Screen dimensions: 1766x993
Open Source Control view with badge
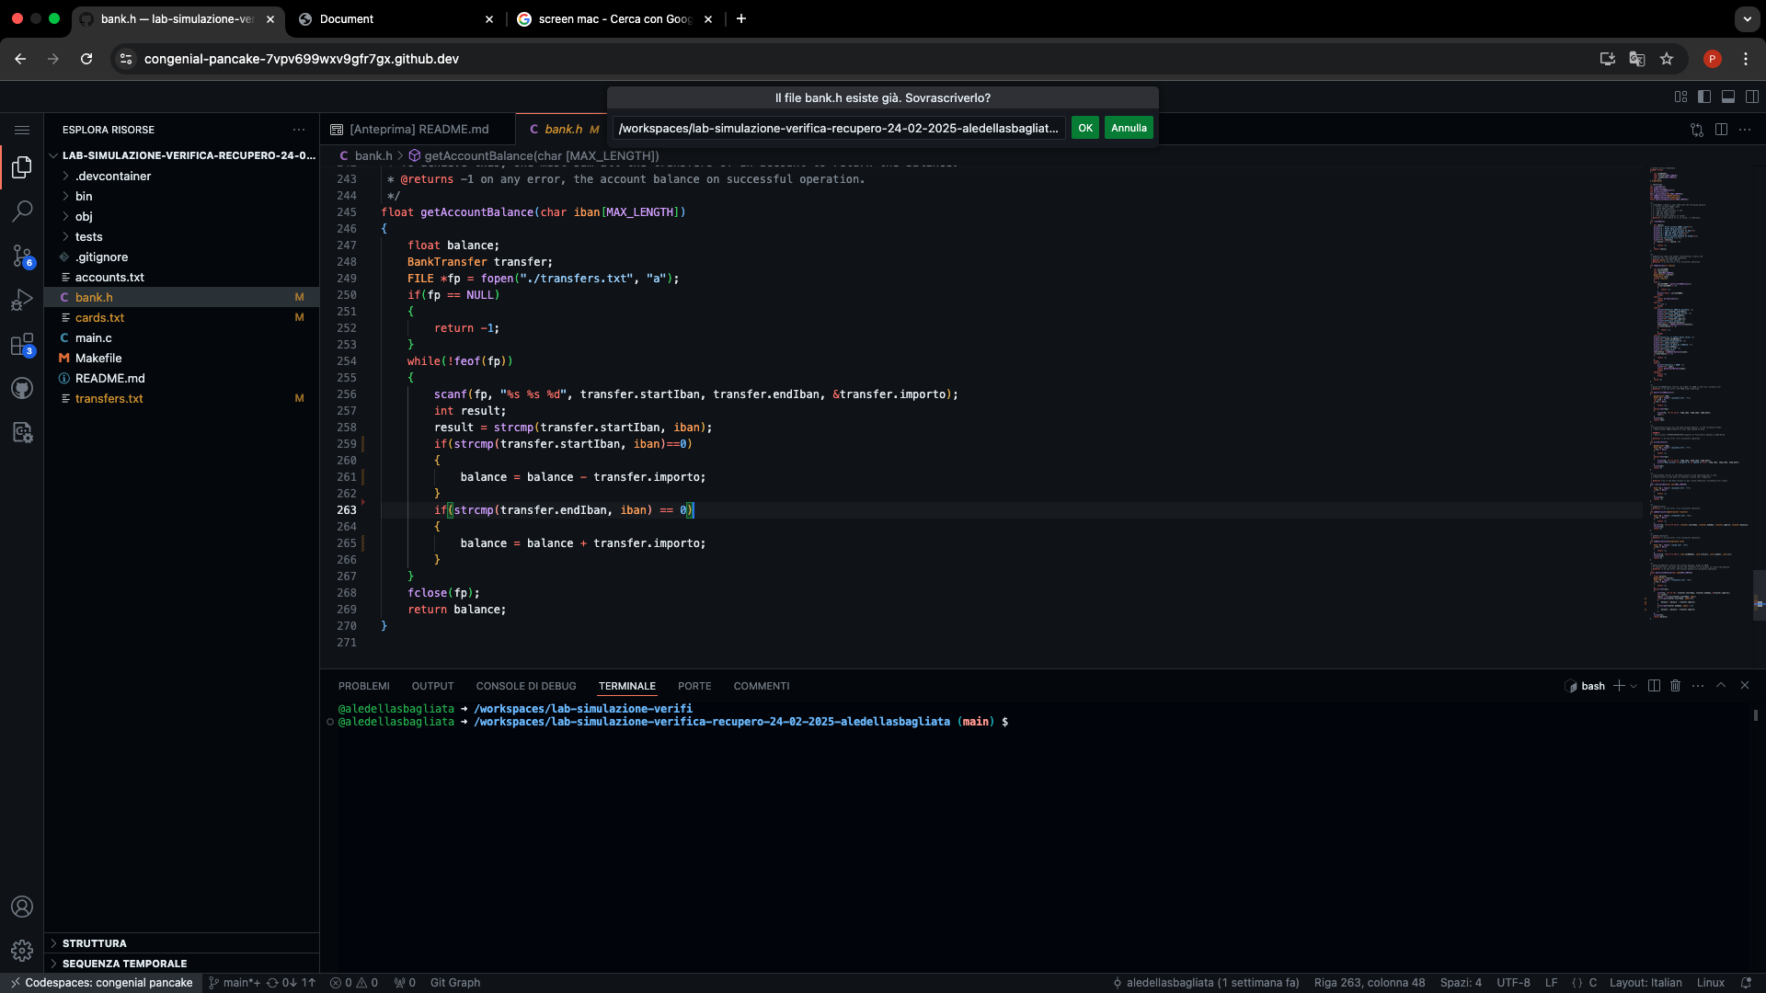tap(22, 256)
